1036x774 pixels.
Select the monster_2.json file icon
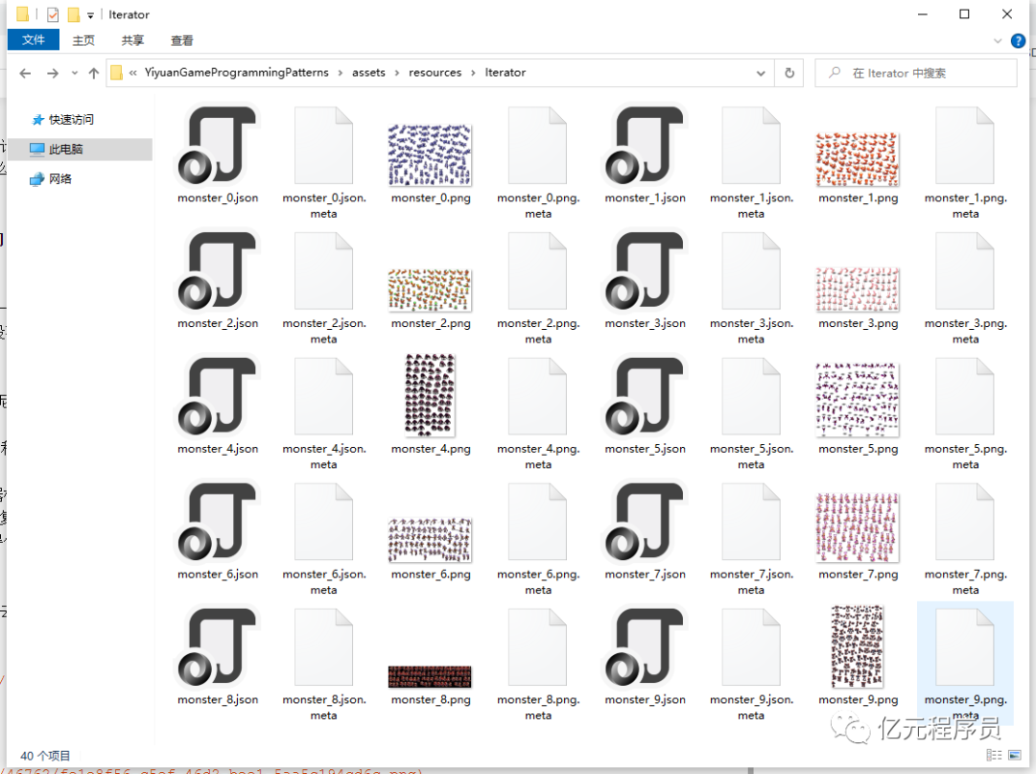pos(217,270)
